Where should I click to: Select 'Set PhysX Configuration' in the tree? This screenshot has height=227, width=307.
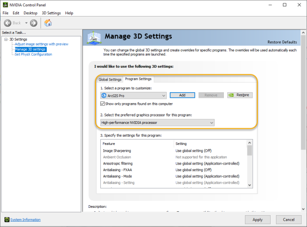pyautogui.click(x=33, y=54)
